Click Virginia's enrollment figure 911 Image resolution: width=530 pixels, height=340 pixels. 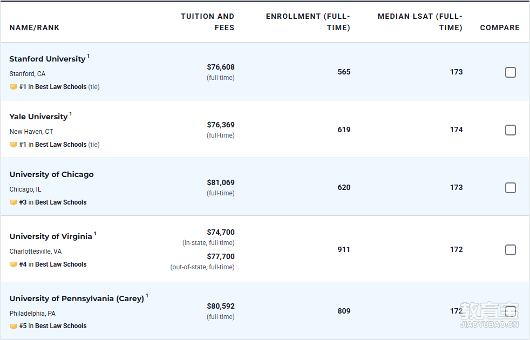pyautogui.click(x=344, y=250)
